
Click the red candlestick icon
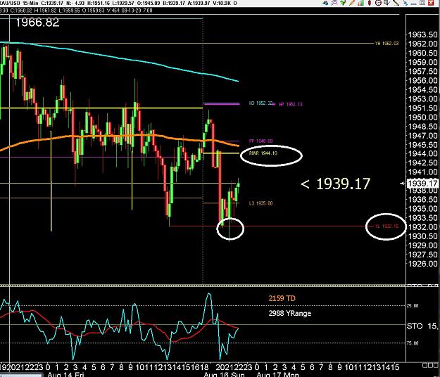[x=370, y=3]
